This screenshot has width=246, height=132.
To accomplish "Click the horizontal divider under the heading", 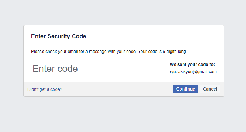I will pos(124,43).
